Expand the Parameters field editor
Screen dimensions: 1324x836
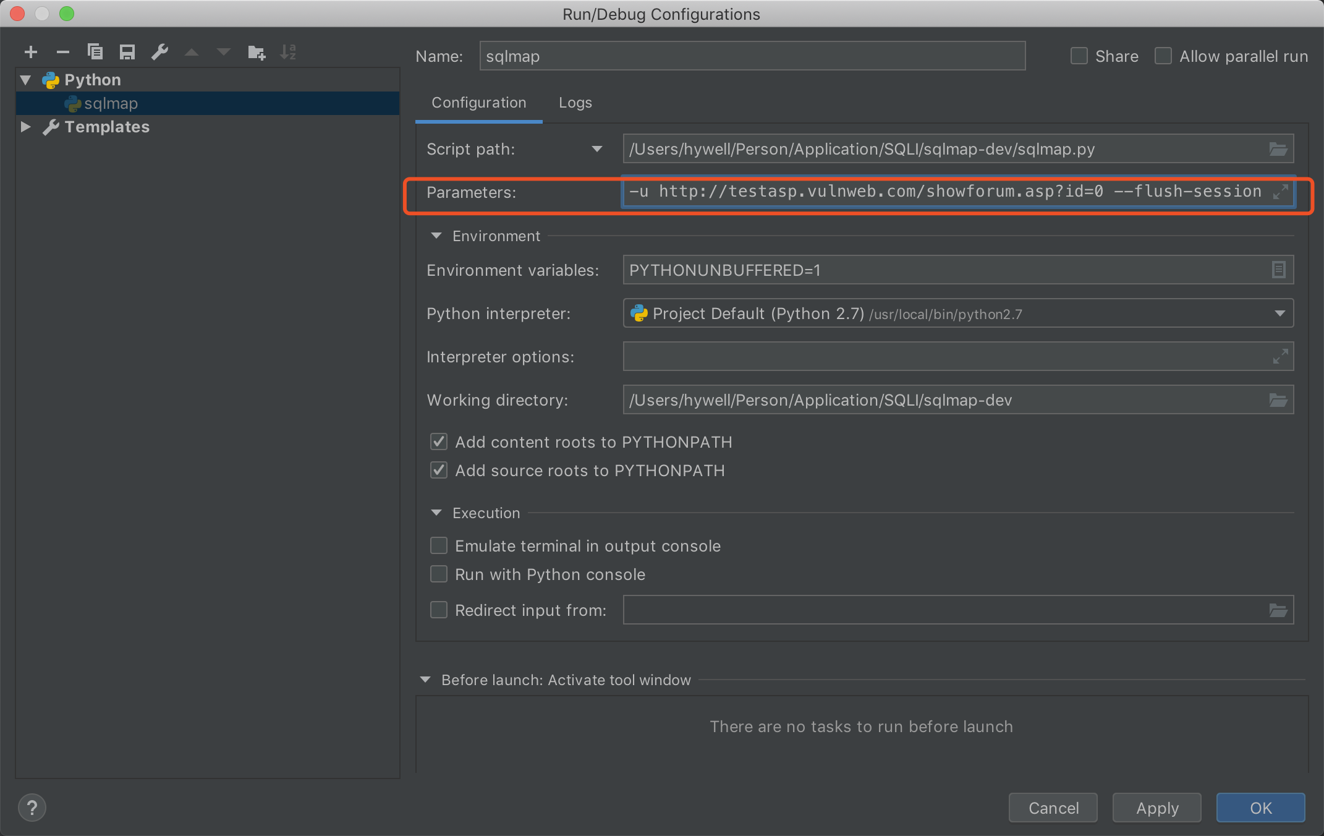pyautogui.click(x=1280, y=192)
